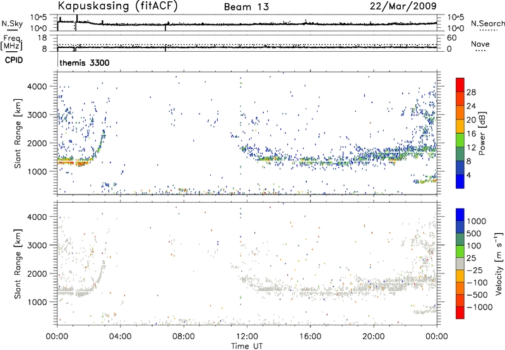Click the '18' tick on the frequency axis

42,38
